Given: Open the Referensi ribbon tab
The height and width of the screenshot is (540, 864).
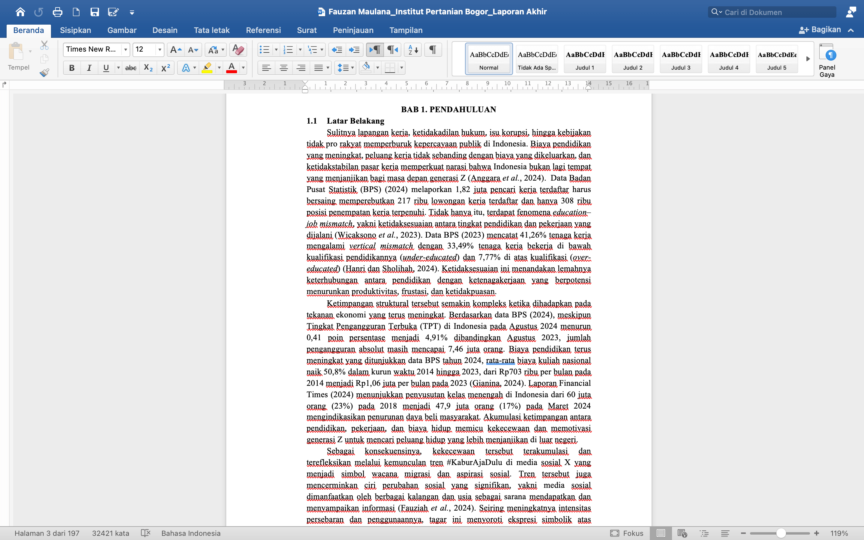Looking at the screenshot, I should pyautogui.click(x=263, y=30).
